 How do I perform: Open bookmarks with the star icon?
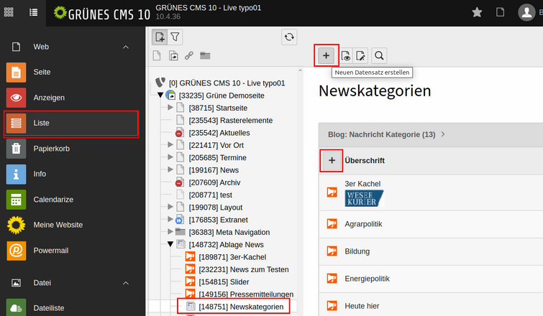click(477, 12)
